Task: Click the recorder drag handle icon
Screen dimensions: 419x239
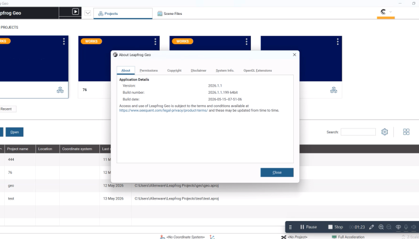Action: click(x=290, y=227)
